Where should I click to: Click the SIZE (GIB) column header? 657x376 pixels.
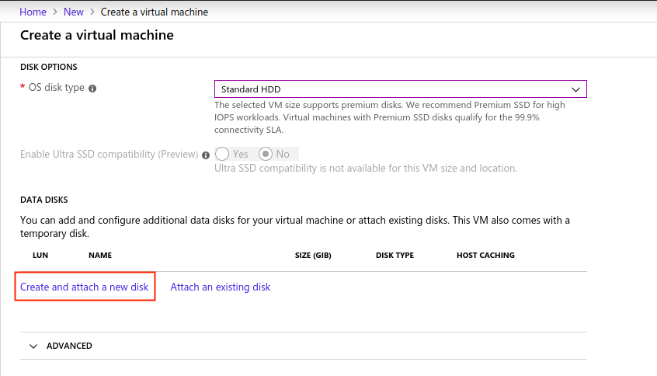pyautogui.click(x=313, y=256)
